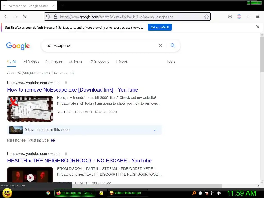Launch Chrome from the taskbar

tap(48, 193)
